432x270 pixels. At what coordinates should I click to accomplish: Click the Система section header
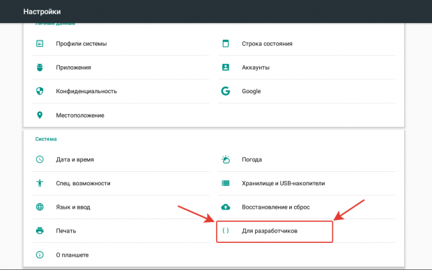(x=46, y=139)
